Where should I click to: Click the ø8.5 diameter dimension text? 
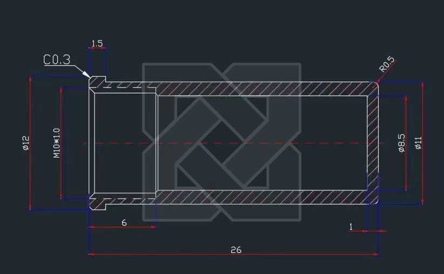[x=401, y=143]
